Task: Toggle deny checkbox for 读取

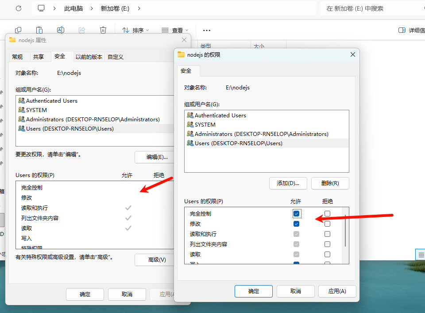Action: tap(328, 254)
